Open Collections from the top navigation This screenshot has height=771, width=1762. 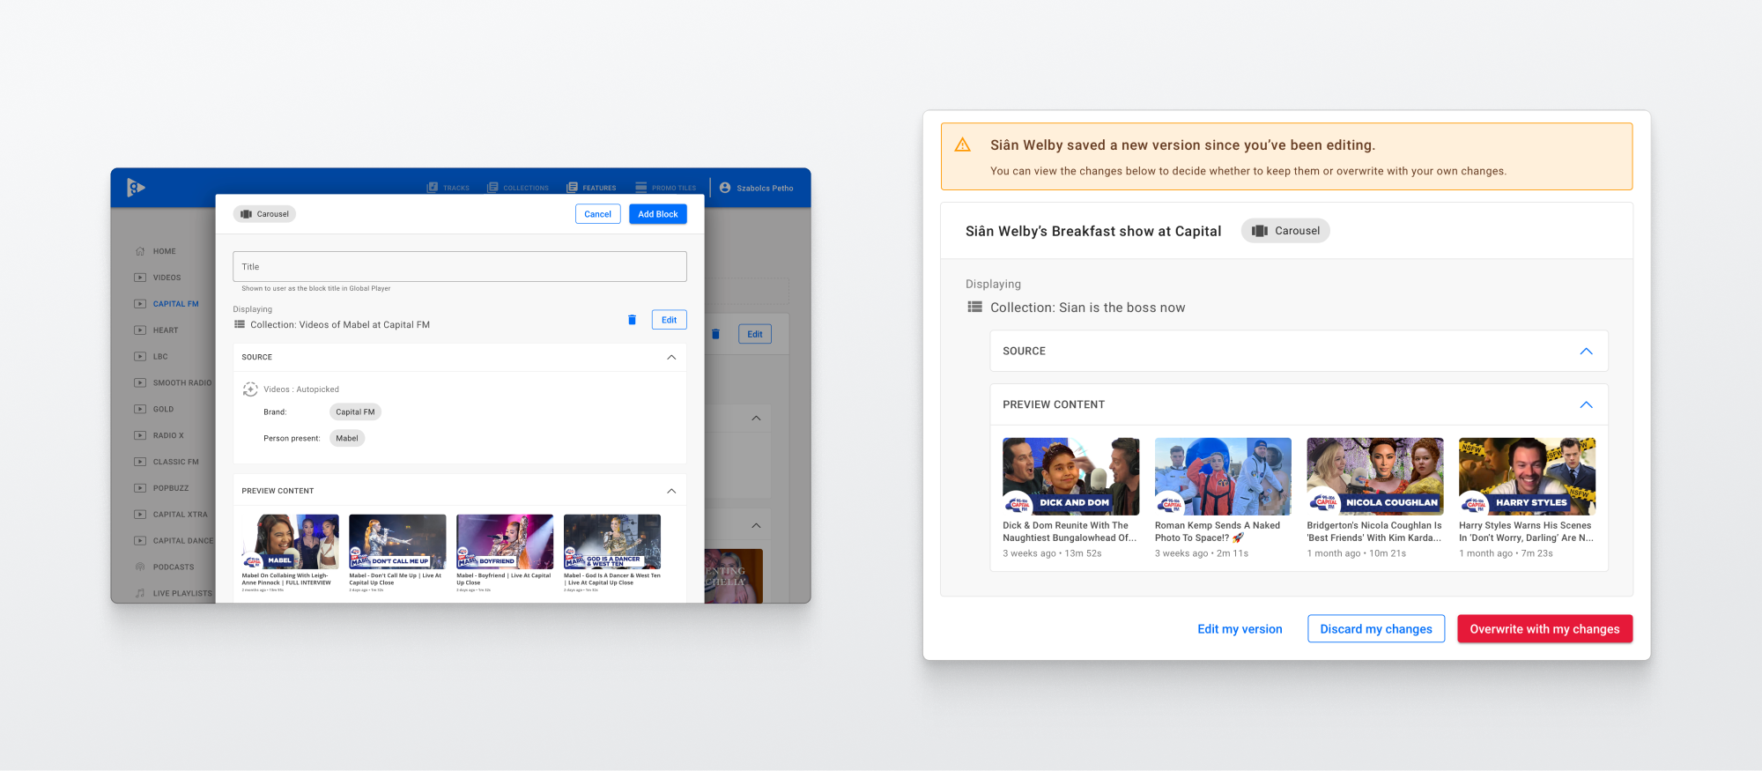pos(518,188)
